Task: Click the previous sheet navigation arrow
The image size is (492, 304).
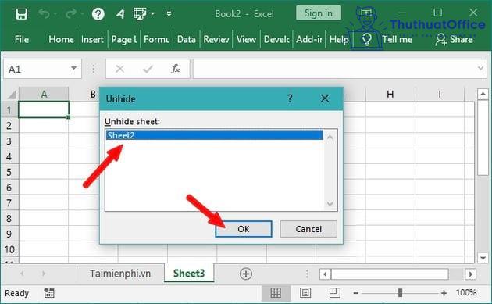Action: click(x=22, y=274)
